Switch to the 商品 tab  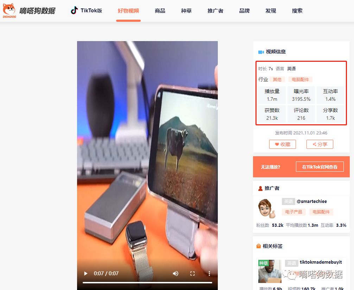coord(160,11)
